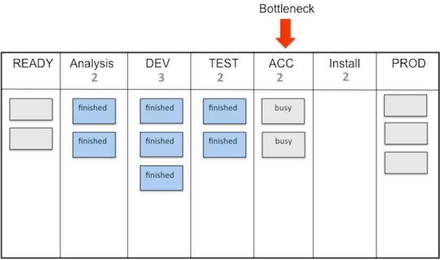
Task: Select the first finished card in DEV
Action: coord(162,111)
